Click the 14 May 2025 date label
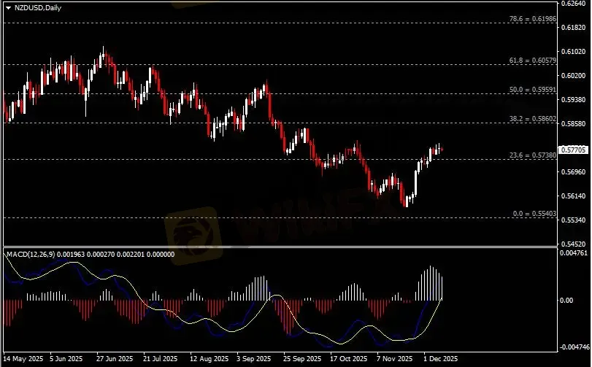592x367 pixels. [23, 358]
